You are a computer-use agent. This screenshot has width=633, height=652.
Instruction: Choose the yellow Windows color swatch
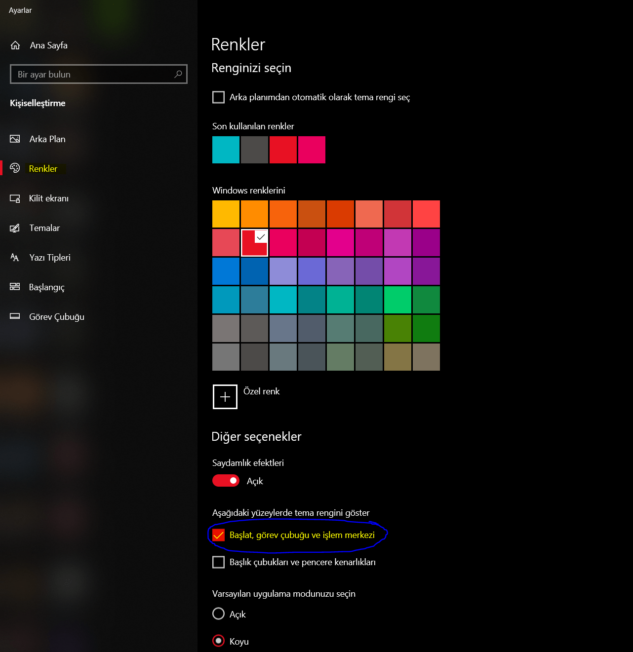(x=226, y=214)
